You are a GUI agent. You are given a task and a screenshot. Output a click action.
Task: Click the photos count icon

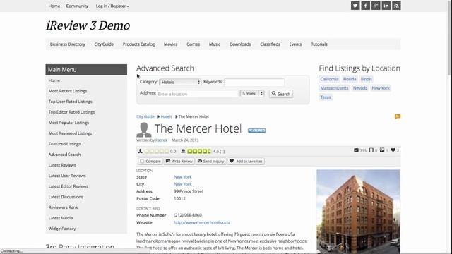click(x=382, y=150)
